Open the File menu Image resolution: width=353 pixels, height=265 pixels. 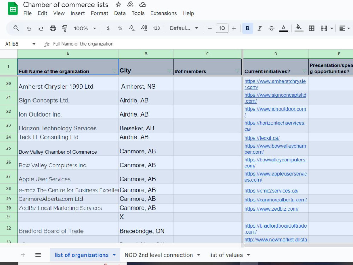(x=28, y=13)
